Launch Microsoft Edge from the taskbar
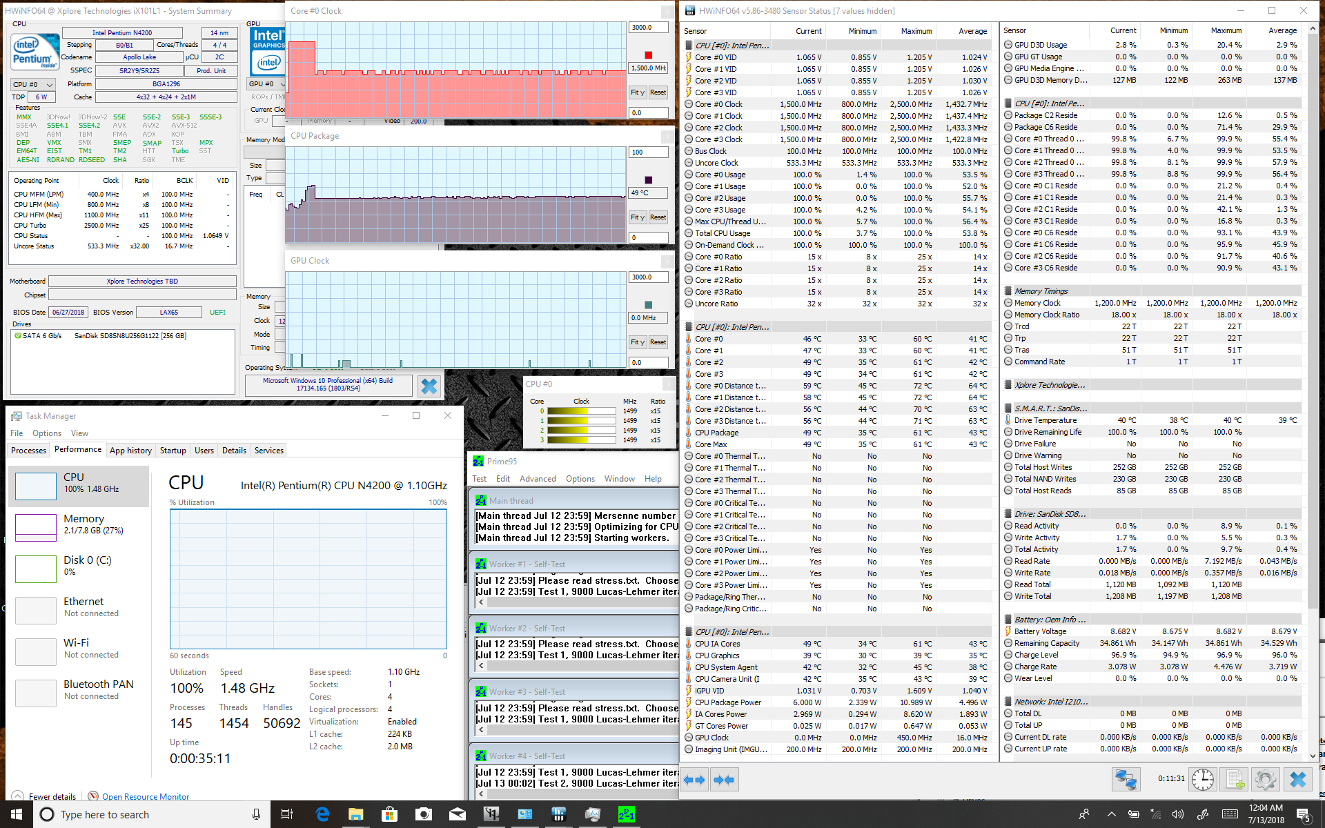The height and width of the screenshot is (828, 1325). [x=322, y=814]
